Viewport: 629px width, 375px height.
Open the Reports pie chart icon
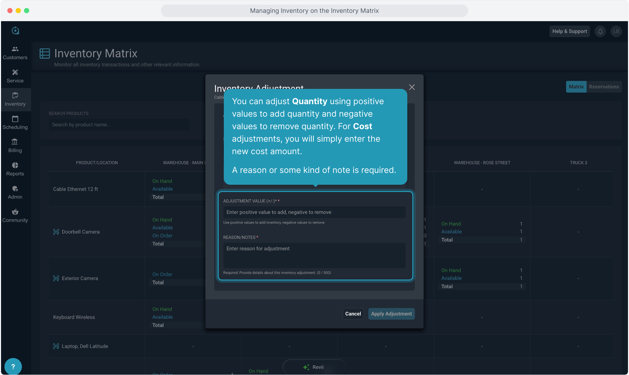(x=15, y=165)
